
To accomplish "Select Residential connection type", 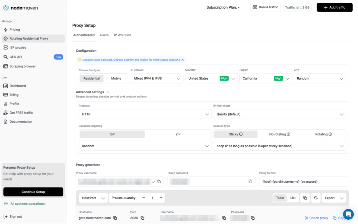I will (x=91, y=78).
